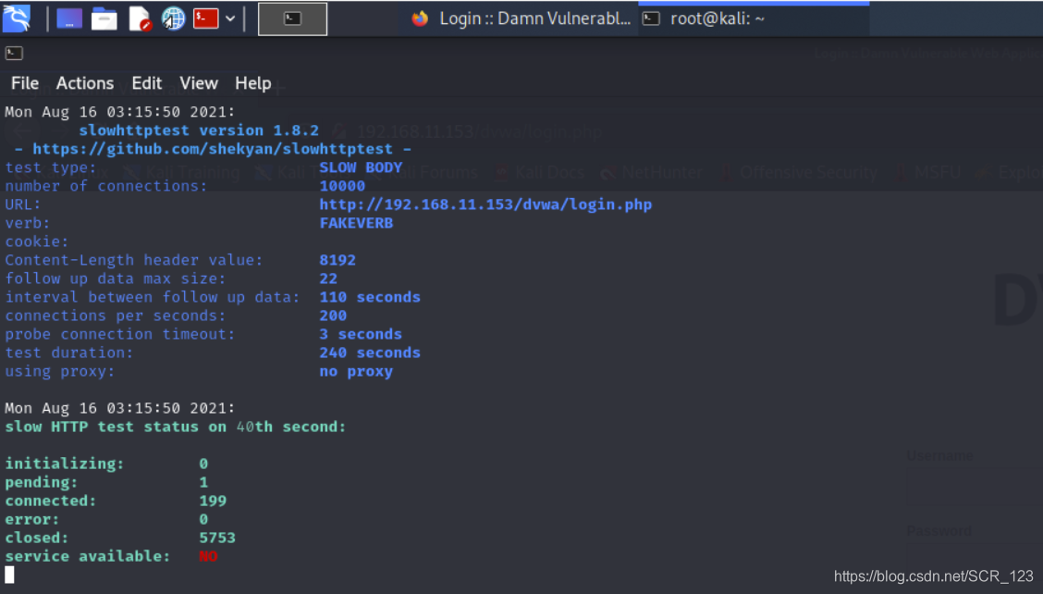This screenshot has width=1043, height=594.
Task: Click the '200' connections per seconds value
Action: (333, 316)
